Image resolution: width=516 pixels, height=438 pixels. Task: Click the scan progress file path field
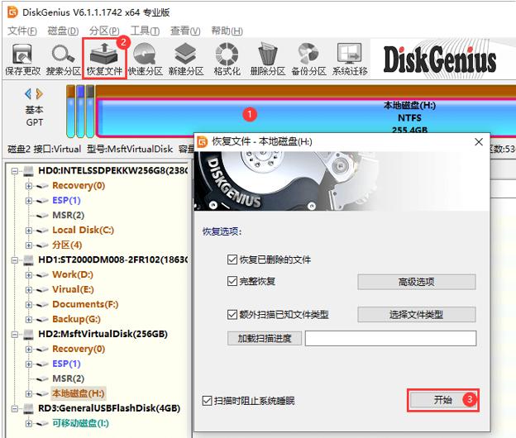[x=390, y=338]
